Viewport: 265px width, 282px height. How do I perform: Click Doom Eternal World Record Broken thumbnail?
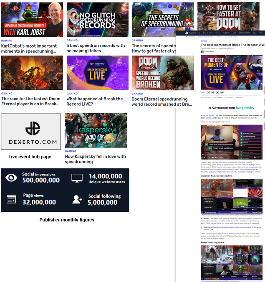(163, 73)
